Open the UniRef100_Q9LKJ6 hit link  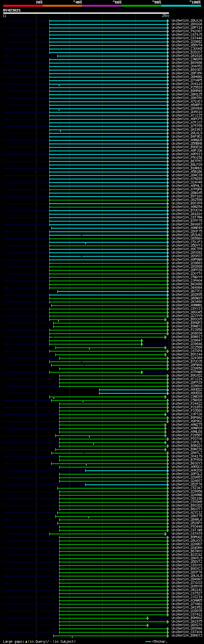click(x=187, y=20)
